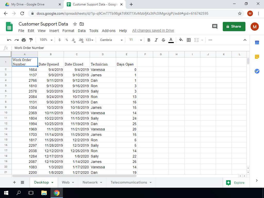The height and width of the screenshot is (198, 264).
Task: Open the Borders tool
Action: [x=189, y=40]
